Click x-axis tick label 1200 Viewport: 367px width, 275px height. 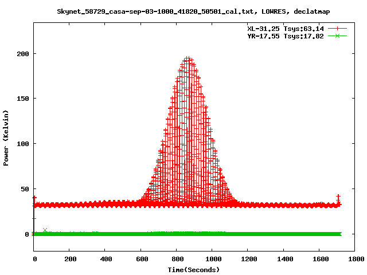coord(249,259)
